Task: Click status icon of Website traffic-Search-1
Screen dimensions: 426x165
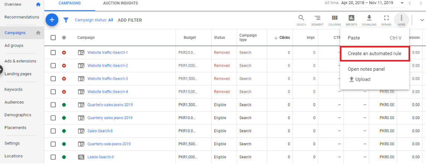Action: pyautogui.click(x=64, y=53)
